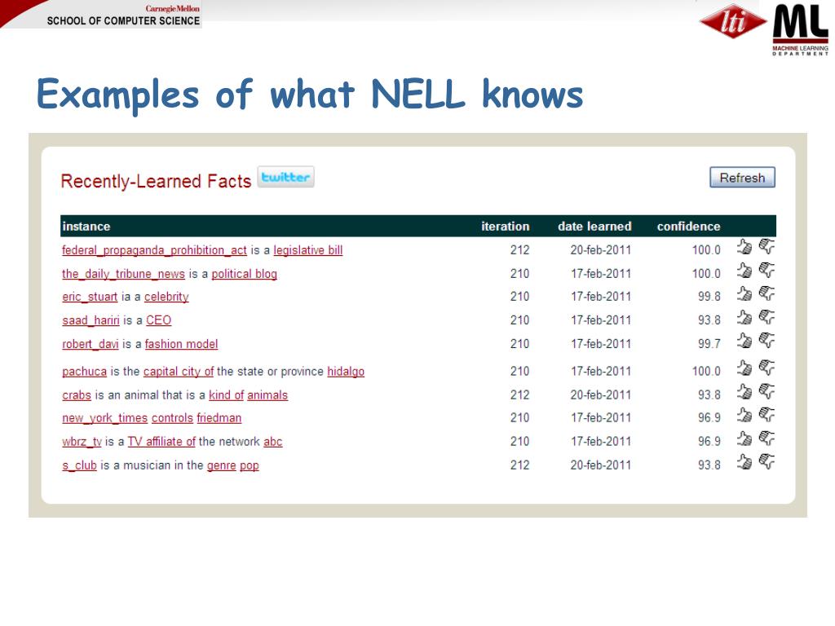Thumbs down the pachuca capital city fact

[x=767, y=368]
